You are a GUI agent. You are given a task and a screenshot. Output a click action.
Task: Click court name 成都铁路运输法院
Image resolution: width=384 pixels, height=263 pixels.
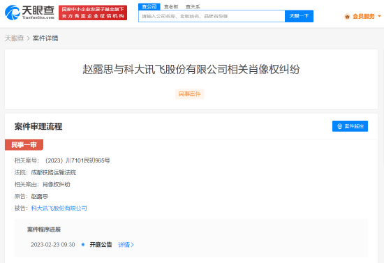coord(53,172)
